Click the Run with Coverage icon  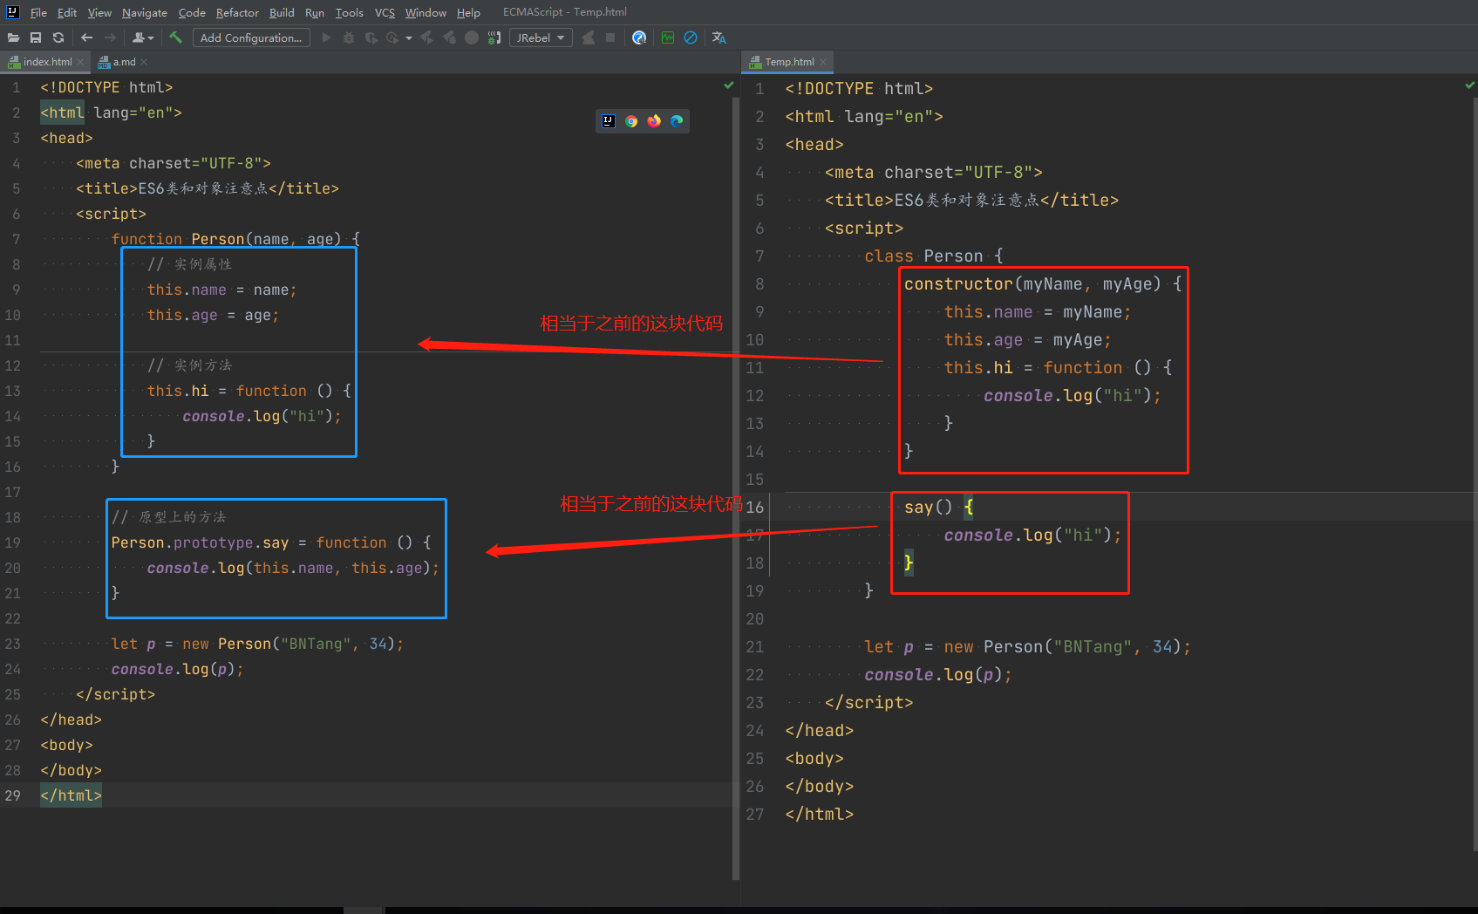371,38
